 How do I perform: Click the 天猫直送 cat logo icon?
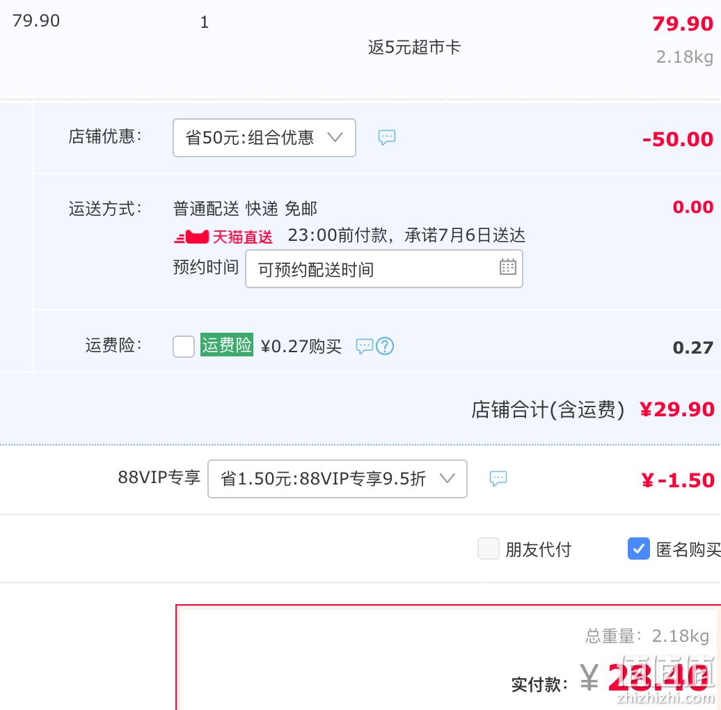coord(192,237)
